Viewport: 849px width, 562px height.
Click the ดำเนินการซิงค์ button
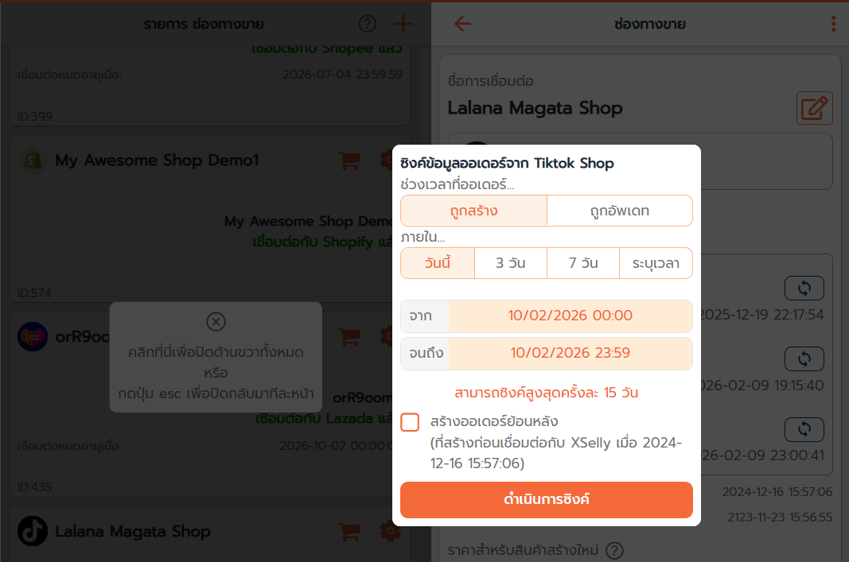point(546,500)
